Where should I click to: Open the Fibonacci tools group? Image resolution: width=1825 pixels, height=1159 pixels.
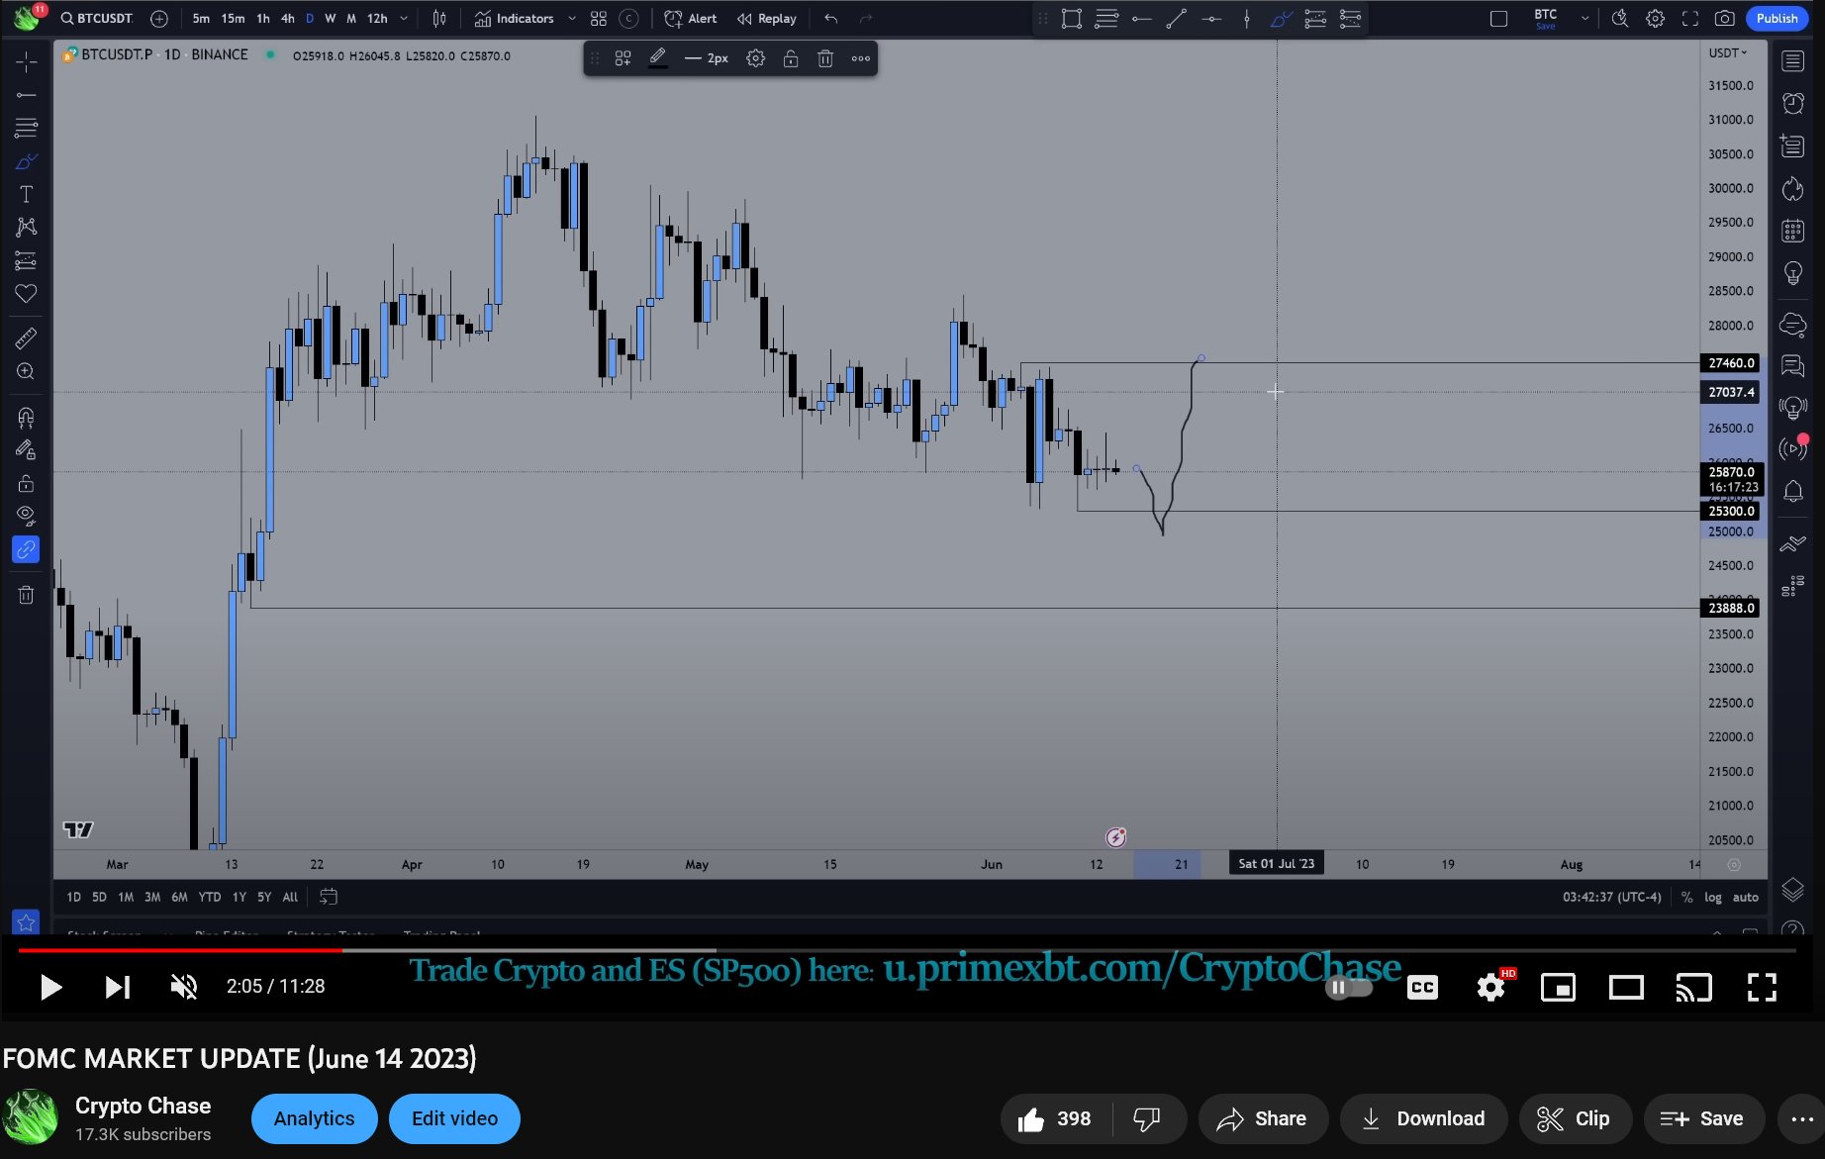click(26, 128)
